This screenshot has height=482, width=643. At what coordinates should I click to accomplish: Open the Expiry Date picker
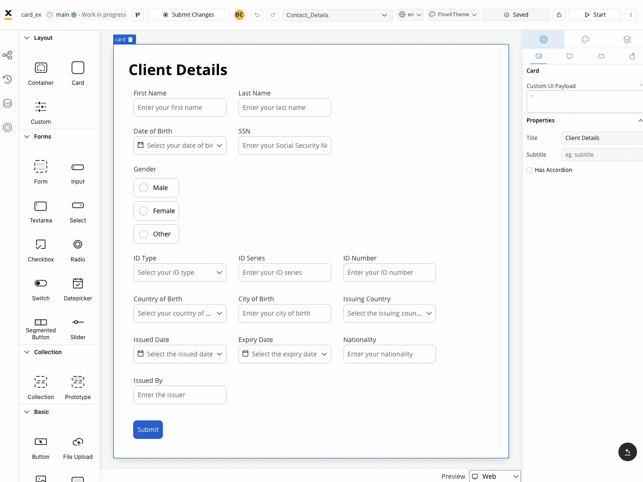pos(285,354)
